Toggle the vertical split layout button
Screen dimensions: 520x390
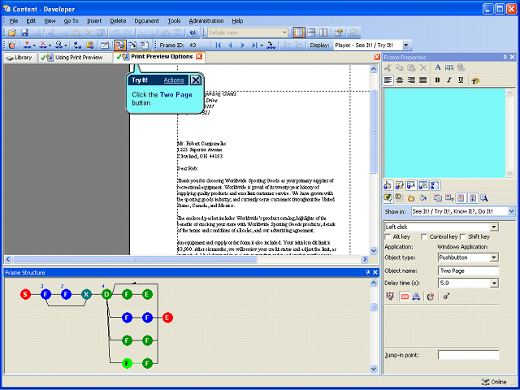click(x=323, y=32)
